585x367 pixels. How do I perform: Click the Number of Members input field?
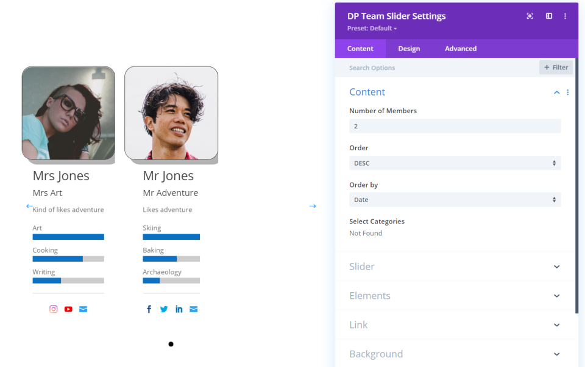(455, 126)
